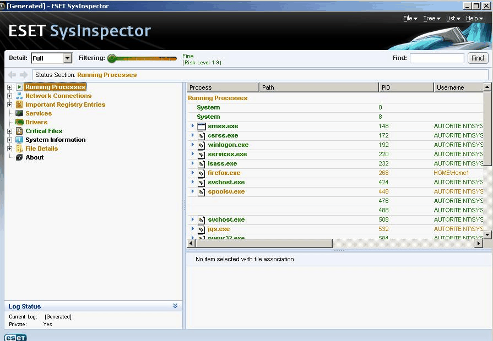Click the PID 476 cell
The height and width of the screenshot is (341, 493).
[x=383, y=201]
